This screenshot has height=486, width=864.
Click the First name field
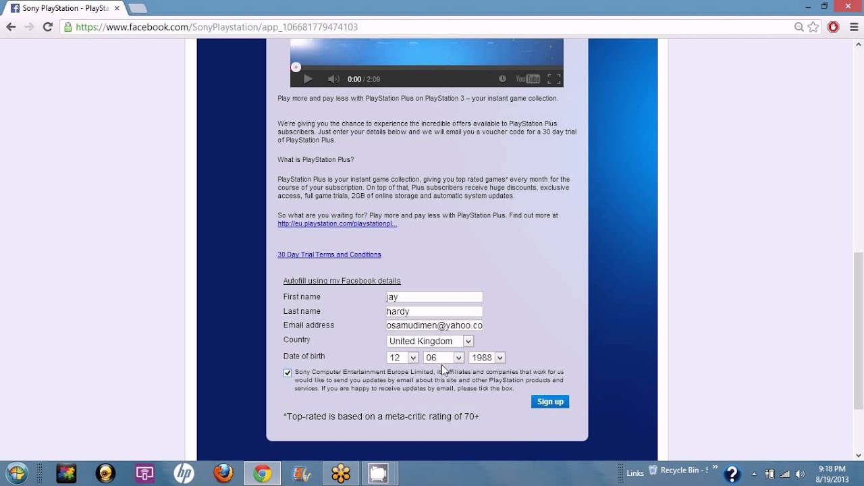(x=434, y=297)
